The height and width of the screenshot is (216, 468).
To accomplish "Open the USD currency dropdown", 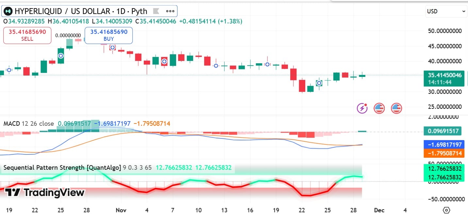I will point(446,11).
